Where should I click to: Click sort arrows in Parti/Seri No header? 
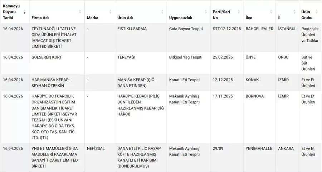[239, 12]
